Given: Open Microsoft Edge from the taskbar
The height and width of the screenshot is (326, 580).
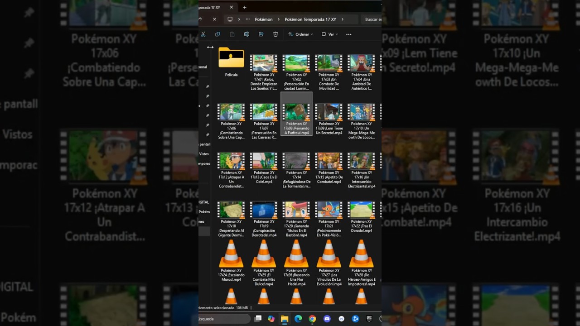Looking at the screenshot, I should (298, 319).
